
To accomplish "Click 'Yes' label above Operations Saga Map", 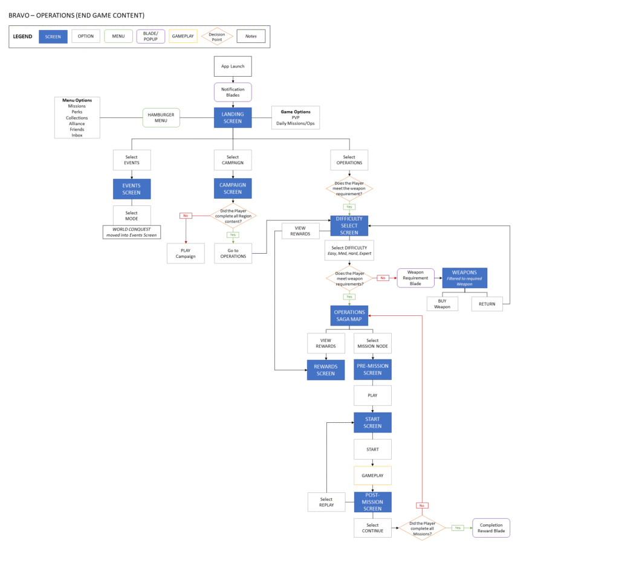I will coord(349,297).
